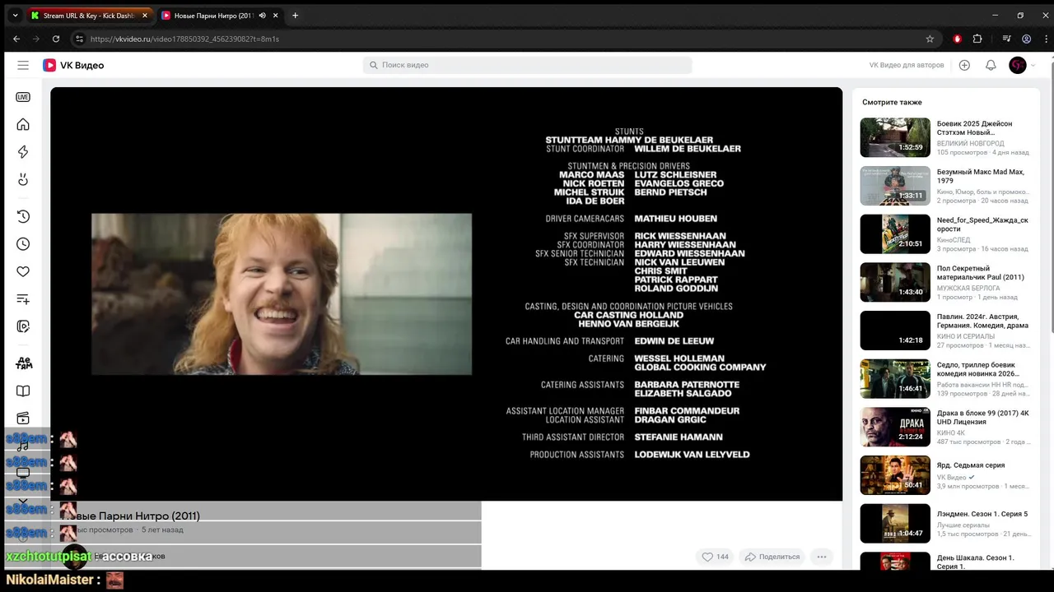
Task: Open the LIVE streams section in sidebar
Action: (23, 97)
